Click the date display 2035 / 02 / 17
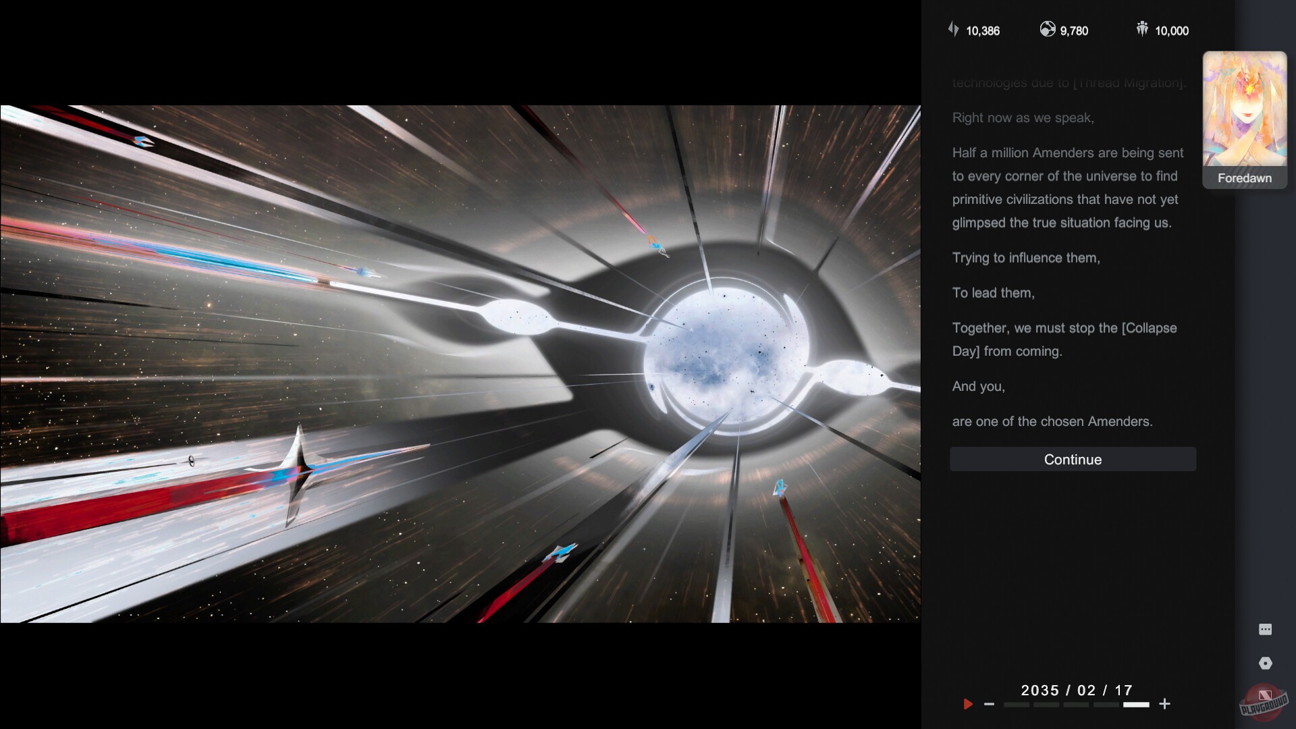This screenshot has width=1296, height=729. pos(1076,690)
